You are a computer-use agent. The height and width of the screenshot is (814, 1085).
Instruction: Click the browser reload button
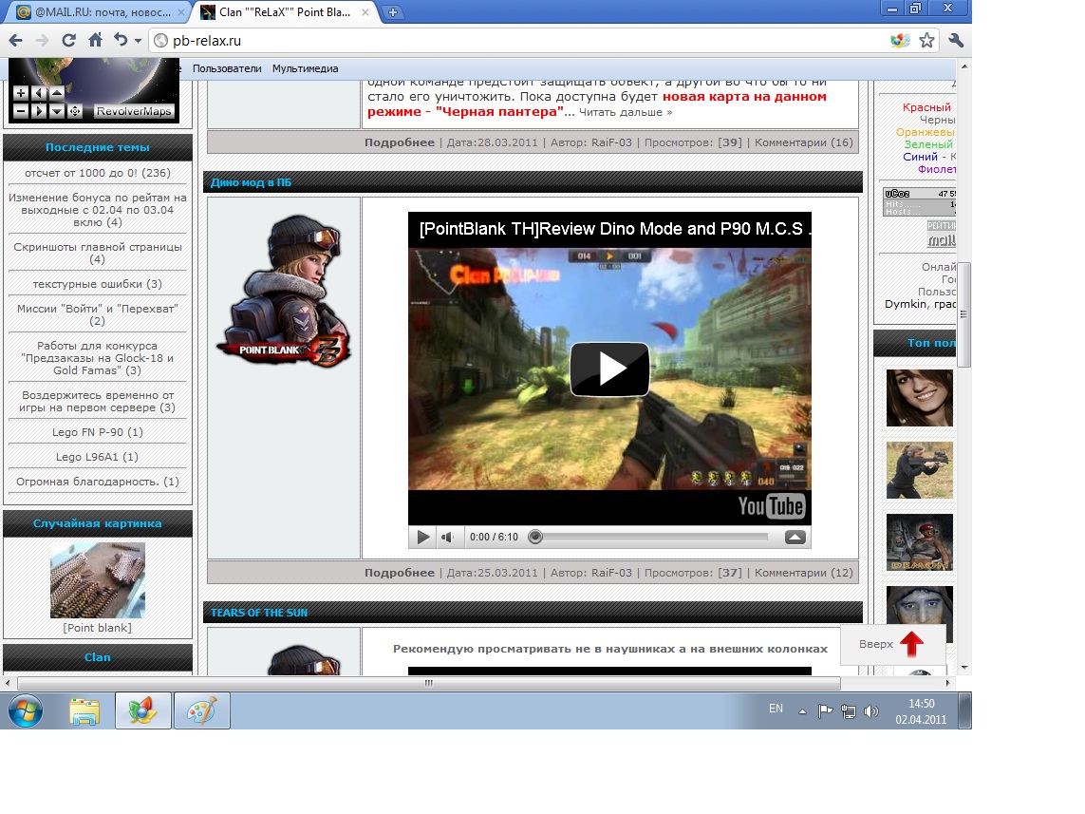[x=68, y=41]
